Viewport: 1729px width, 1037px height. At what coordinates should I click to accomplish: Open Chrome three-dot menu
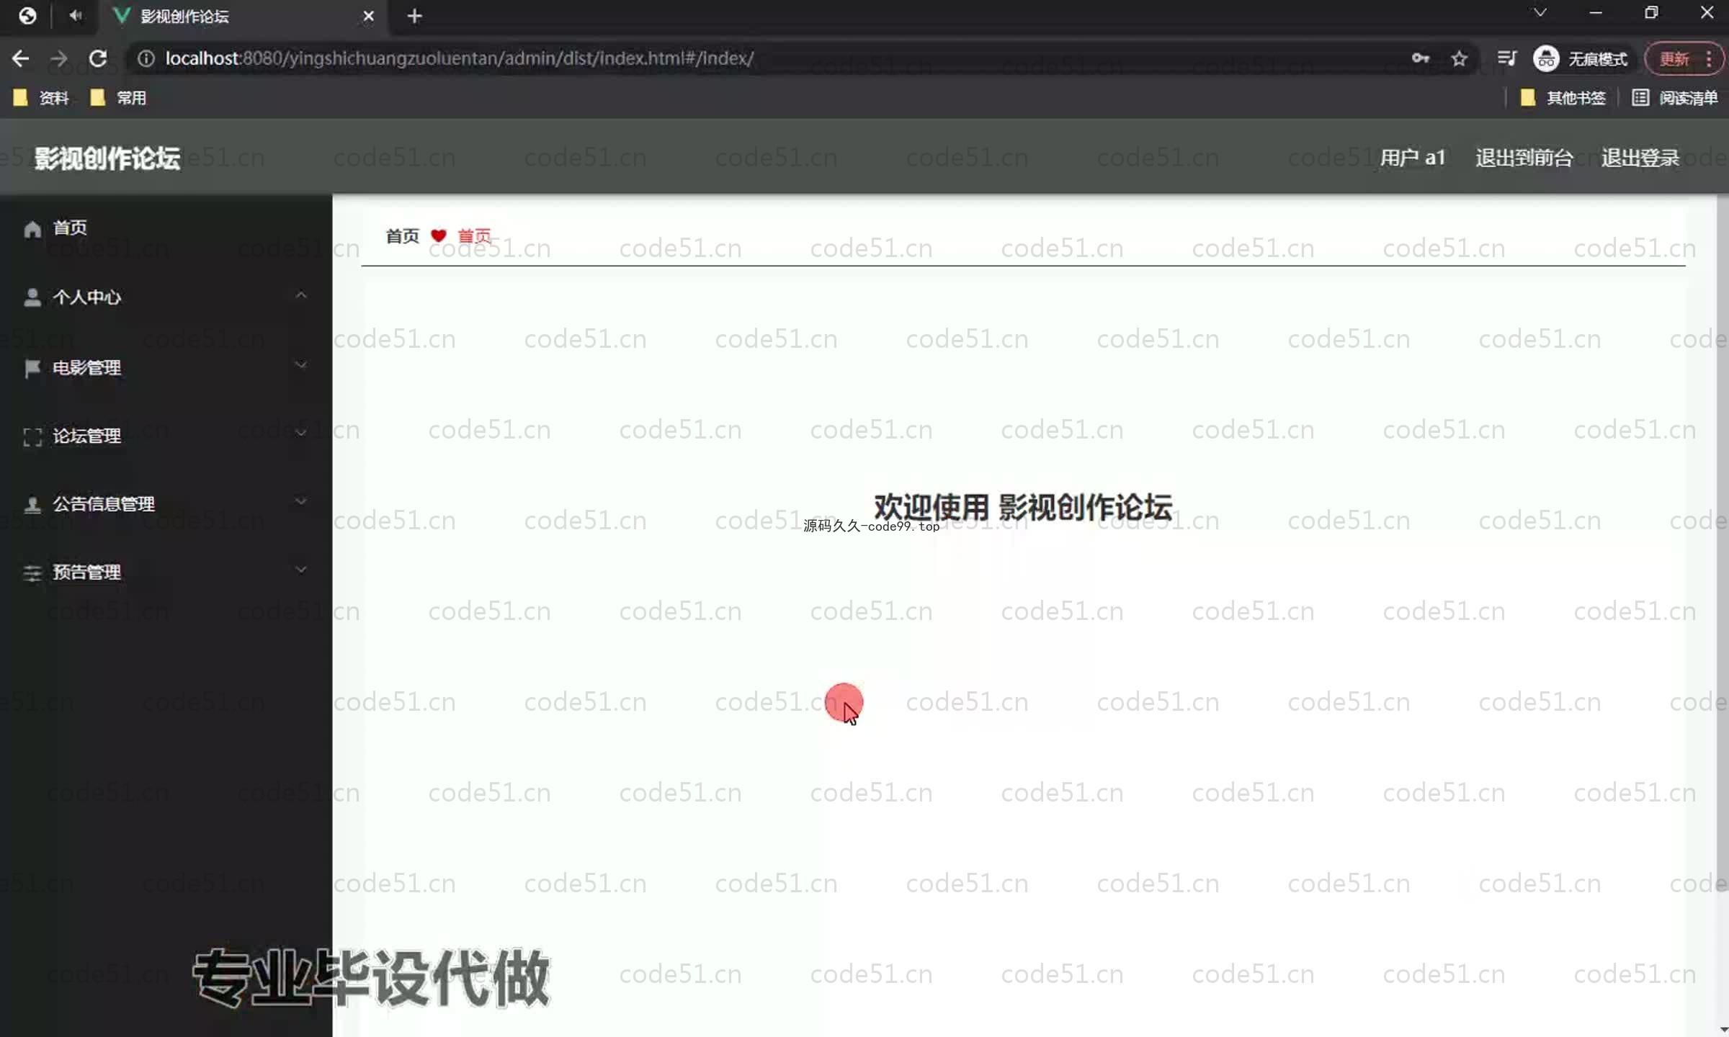tap(1709, 58)
